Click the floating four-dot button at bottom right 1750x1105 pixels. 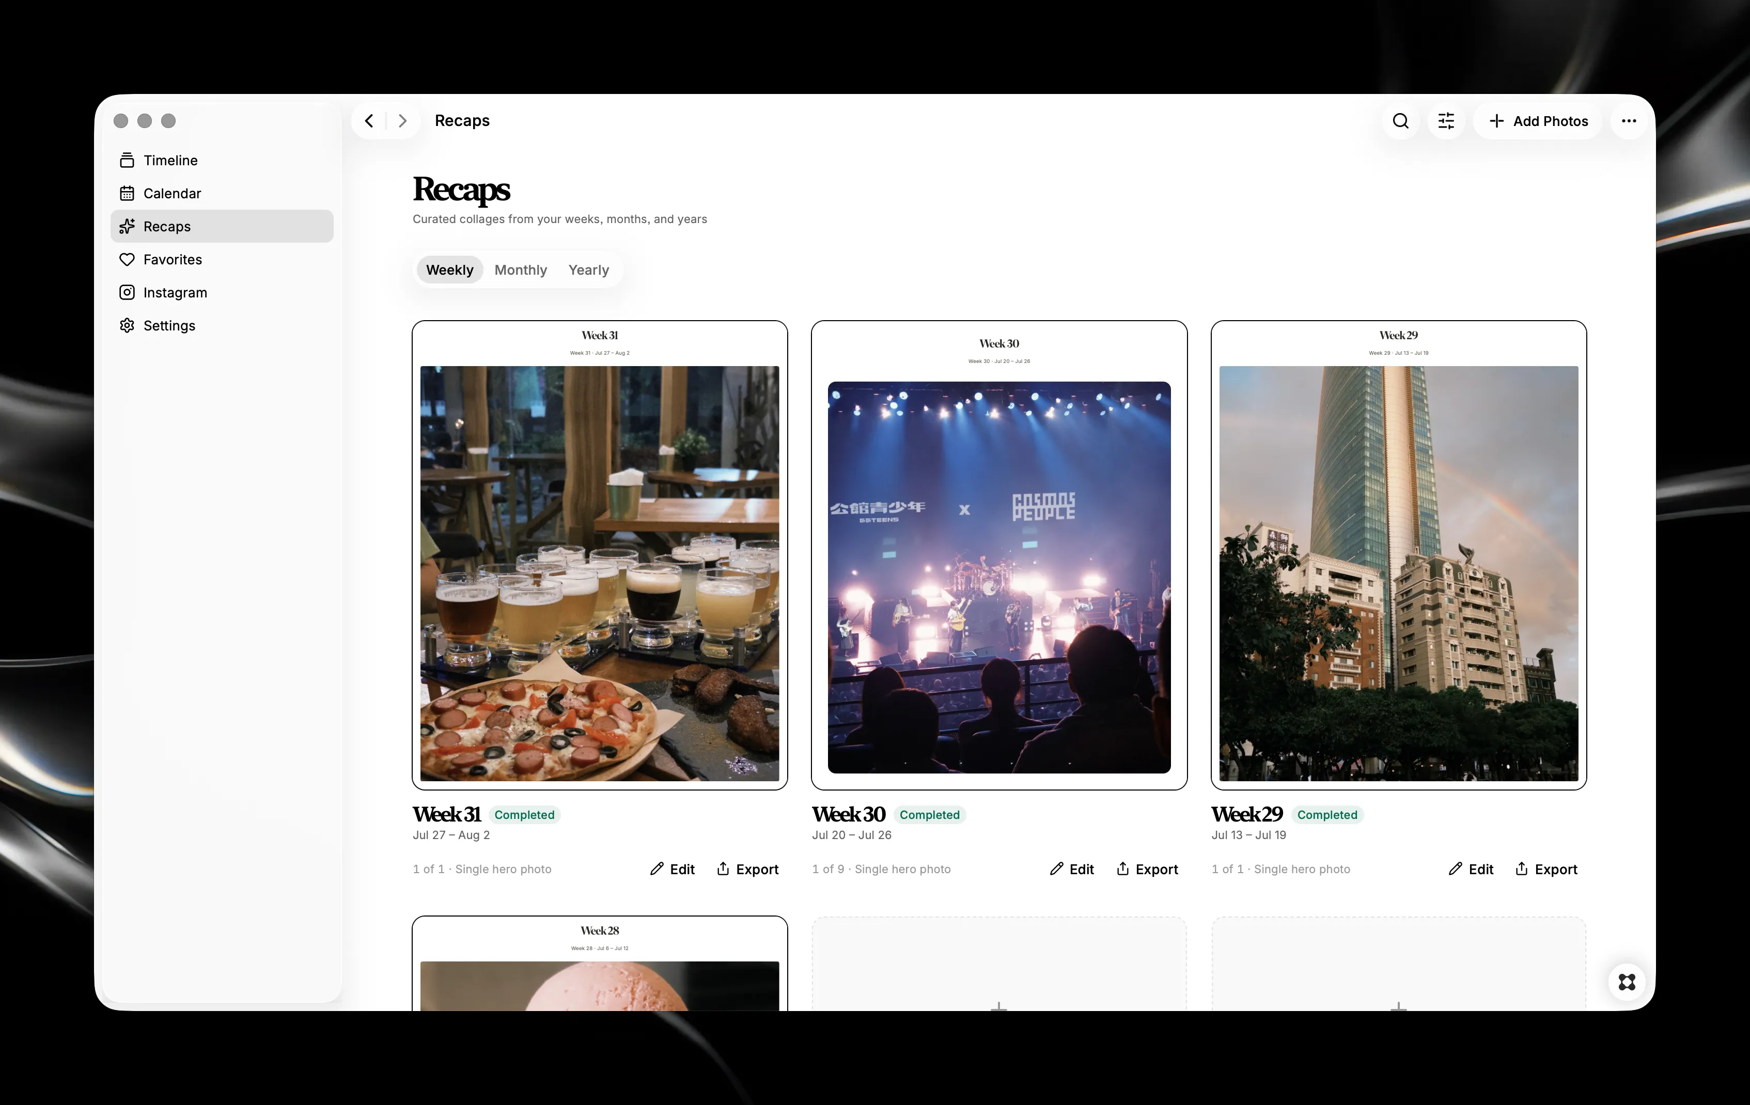tap(1627, 982)
